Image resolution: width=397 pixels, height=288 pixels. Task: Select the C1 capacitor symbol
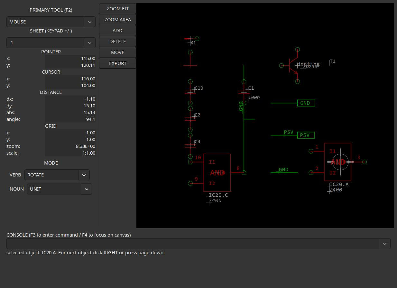(244, 92)
